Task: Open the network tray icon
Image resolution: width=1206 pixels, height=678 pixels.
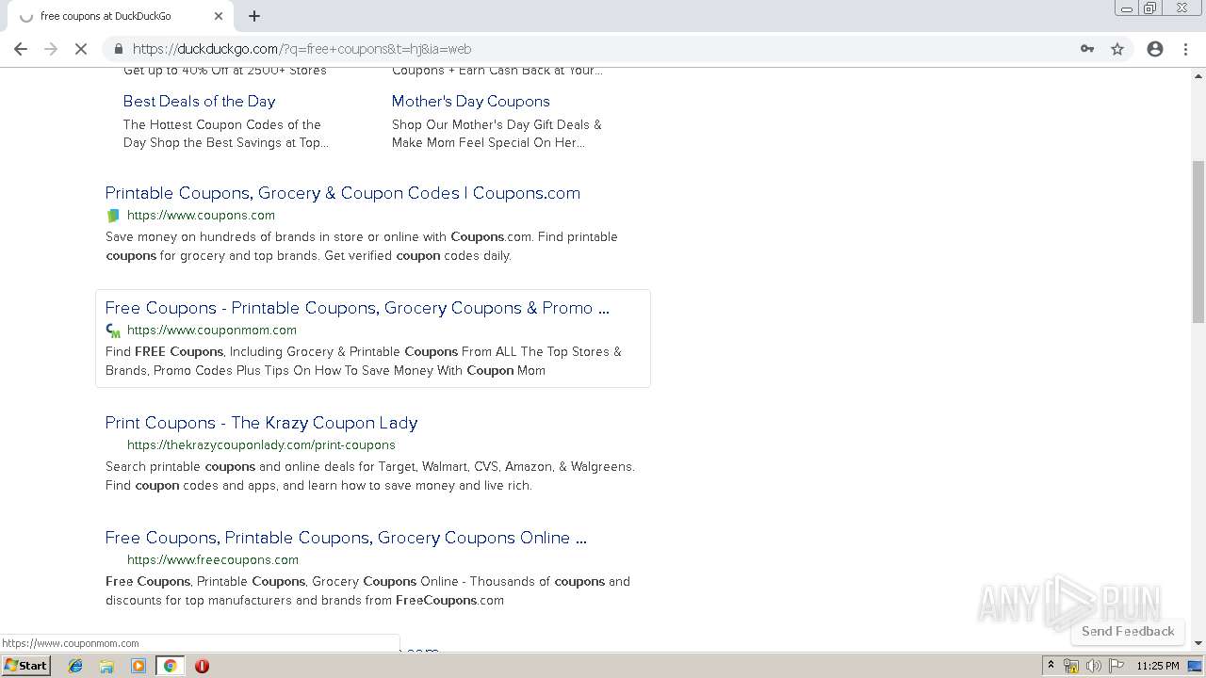Action: pos(1071,666)
